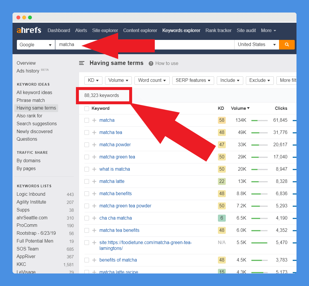This screenshot has width=309, height=286.
Task: Click the volume bar for matcha row
Action: (259, 120)
